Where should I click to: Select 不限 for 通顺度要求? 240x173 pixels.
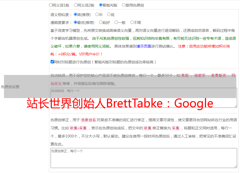(x=132, y=22)
